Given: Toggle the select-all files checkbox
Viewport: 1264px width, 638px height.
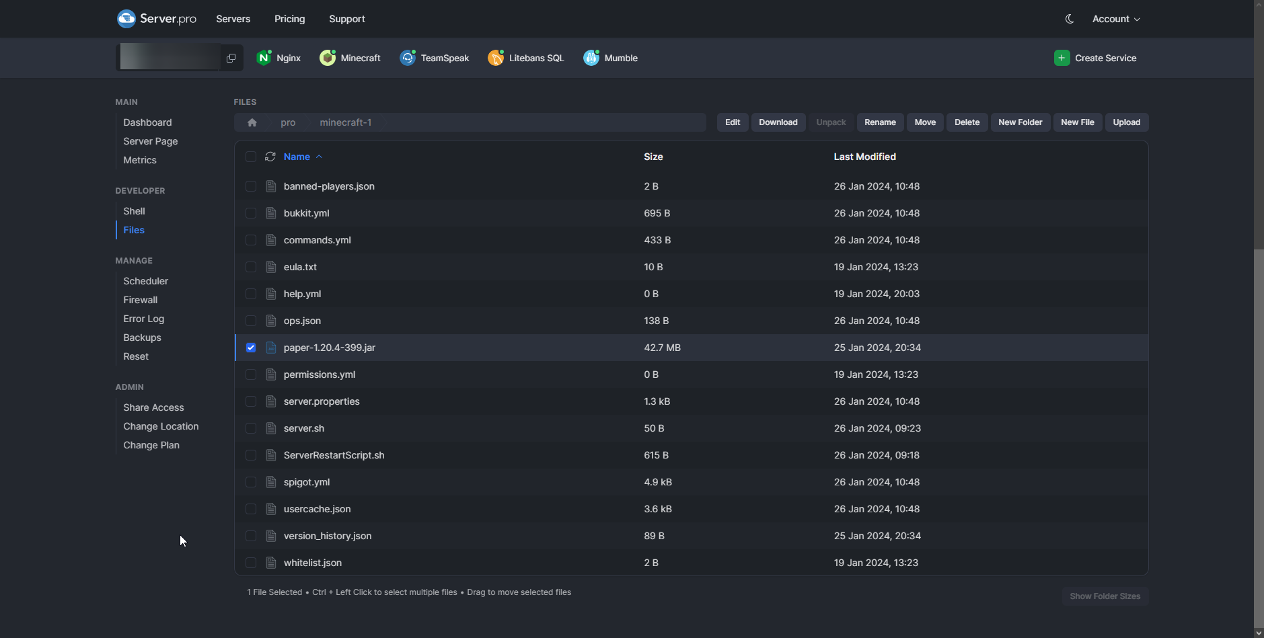Looking at the screenshot, I should click(x=251, y=157).
